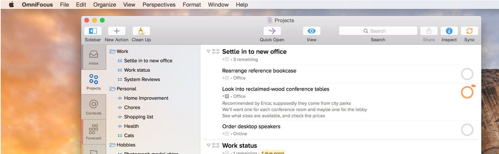The image size is (499, 154).
Task: Complete the Order desktop speakers action
Action: click(x=467, y=130)
